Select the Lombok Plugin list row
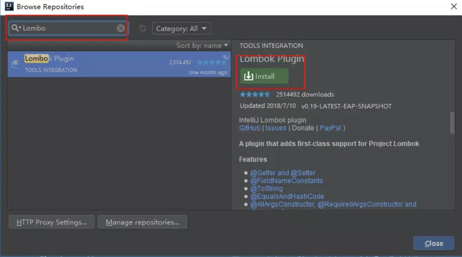Viewport: 462px width, 257px height. [x=119, y=64]
